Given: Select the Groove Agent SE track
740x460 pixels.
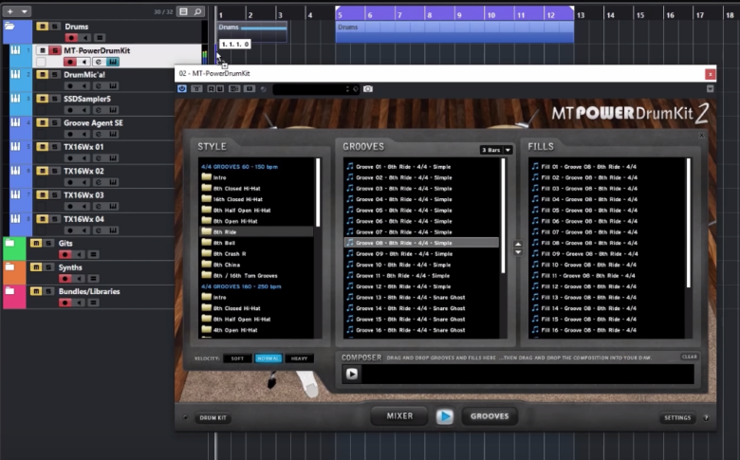Looking at the screenshot, I should 93,122.
